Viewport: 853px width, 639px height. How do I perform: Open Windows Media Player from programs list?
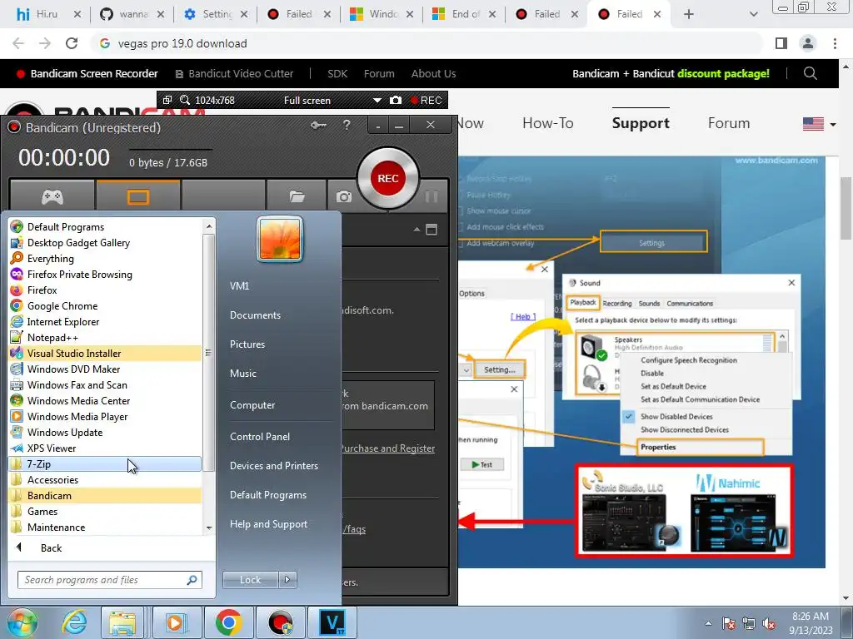click(106, 416)
